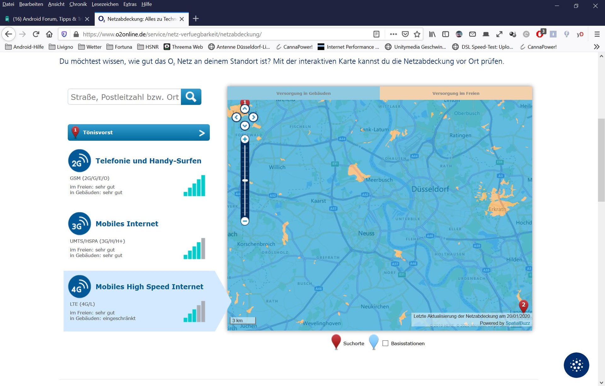605x386 pixels.
Task: Show sidebars toolbar icon
Action: point(446,34)
